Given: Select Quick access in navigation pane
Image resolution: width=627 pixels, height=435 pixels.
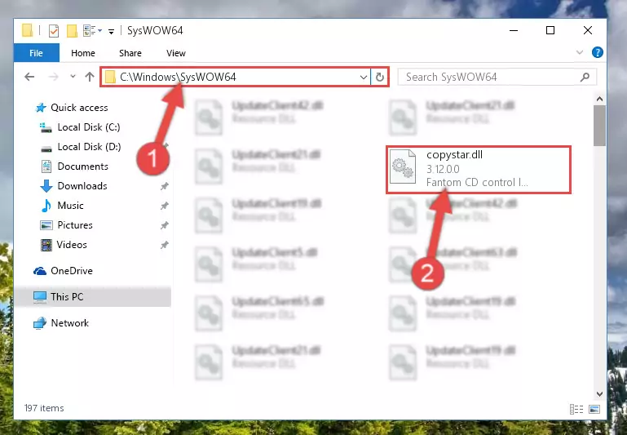Looking at the screenshot, I should (79, 108).
